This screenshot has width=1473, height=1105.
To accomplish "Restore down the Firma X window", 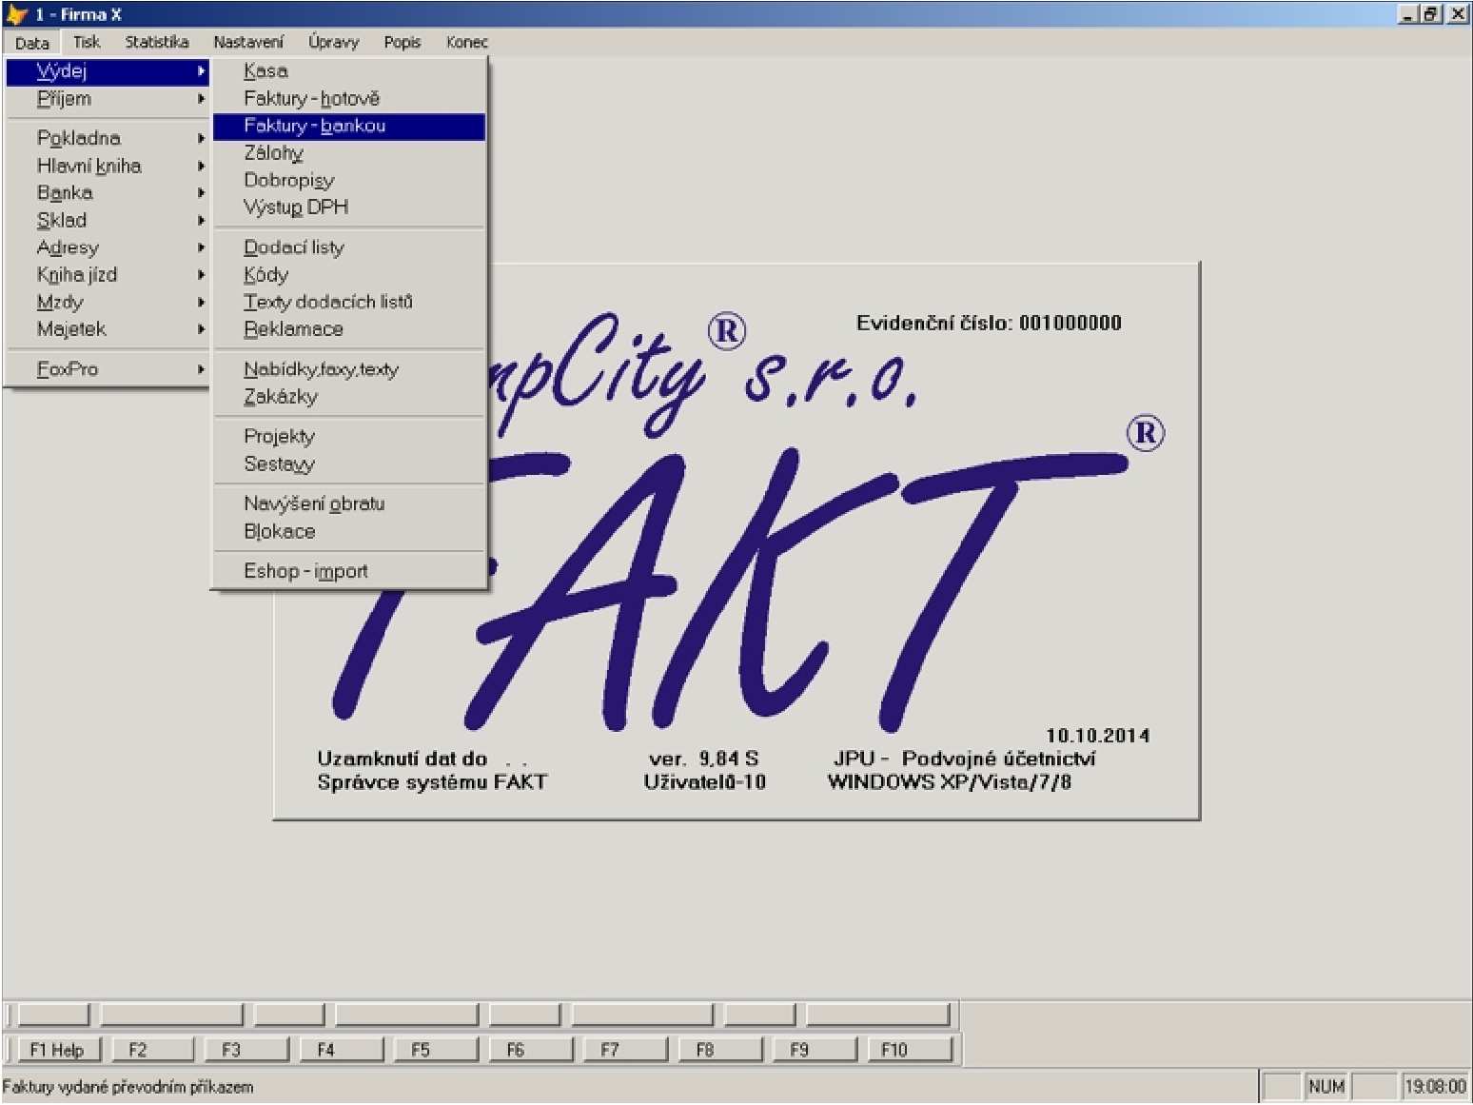I will (1430, 14).
